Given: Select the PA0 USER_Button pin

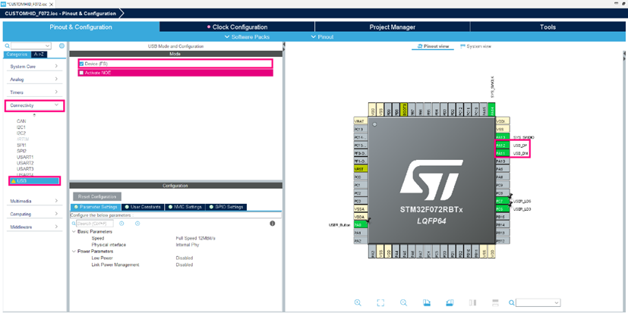Looking at the screenshot, I should tap(361, 225).
